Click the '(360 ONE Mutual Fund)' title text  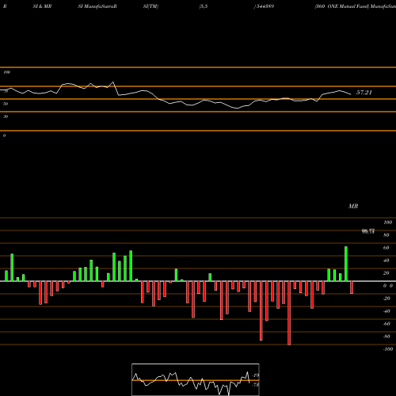[x=341, y=6]
